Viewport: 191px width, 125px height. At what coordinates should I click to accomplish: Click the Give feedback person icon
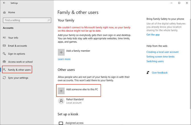coord(148,73)
